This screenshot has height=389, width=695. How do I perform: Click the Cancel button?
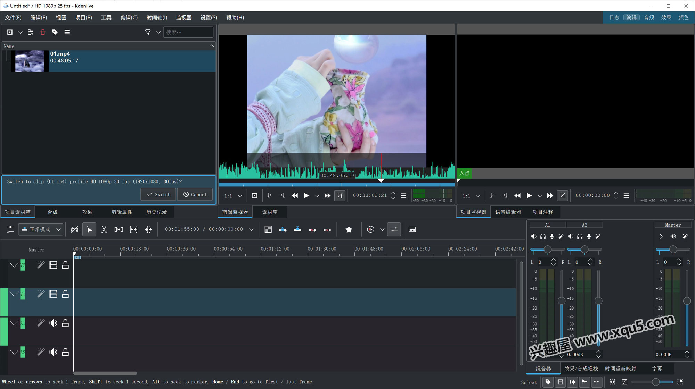(195, 194)
